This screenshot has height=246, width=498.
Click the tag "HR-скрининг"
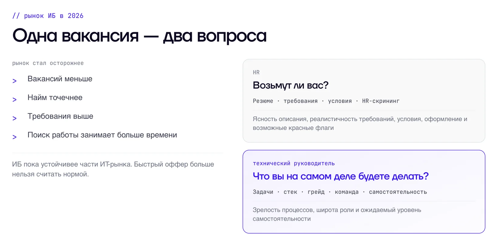(x=381, y=101)
